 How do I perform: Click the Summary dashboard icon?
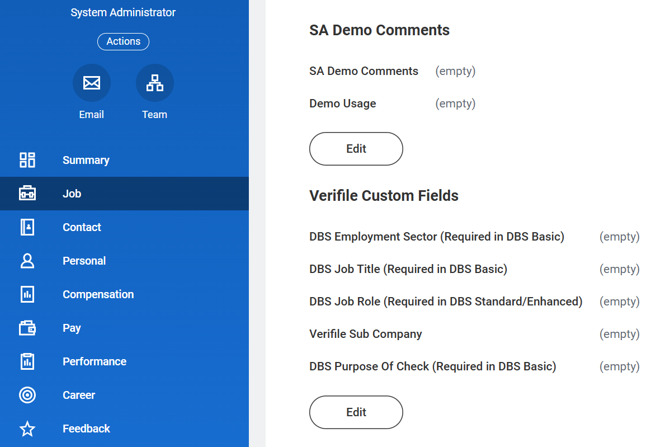tap(27, 160)
